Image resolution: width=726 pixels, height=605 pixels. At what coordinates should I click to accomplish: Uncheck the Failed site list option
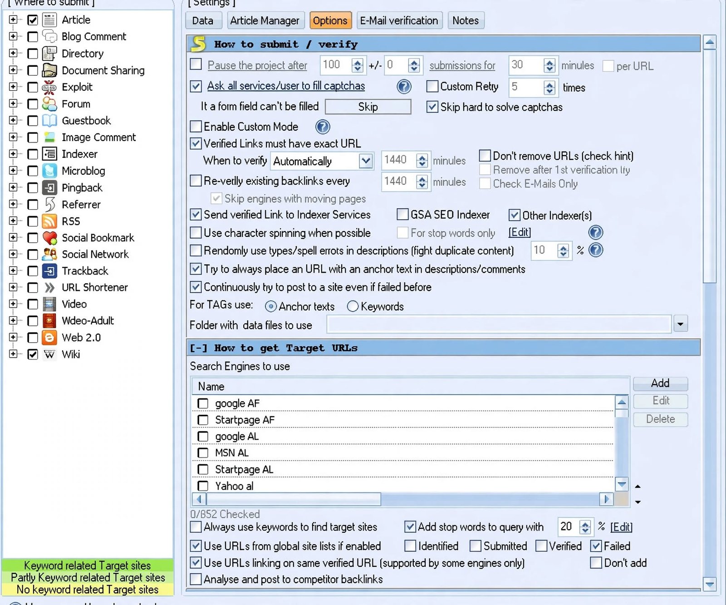click(596, 546)
